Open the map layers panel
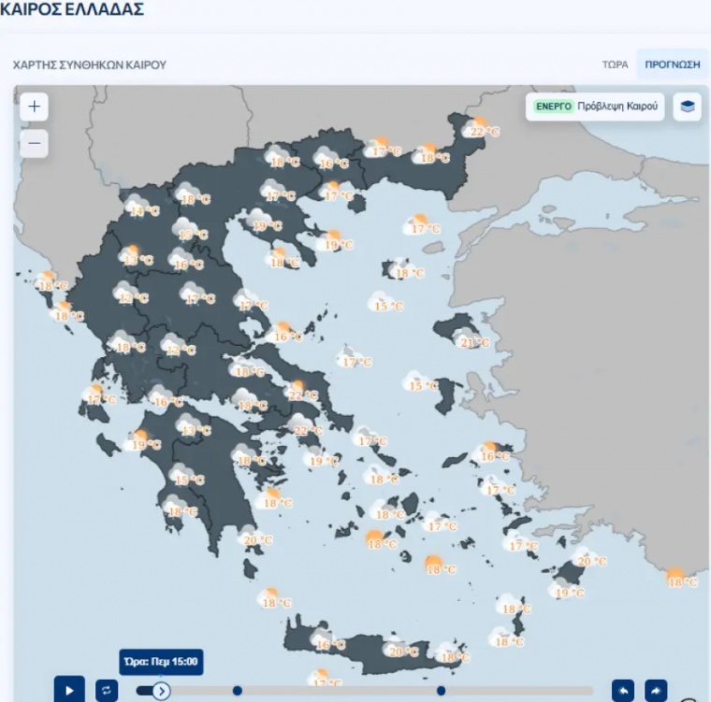The height and width of the screenshot is (702, 711). point(688,107)
